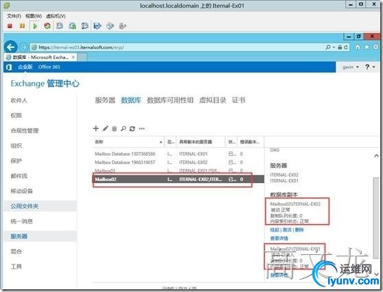
Task: Edit selected database with pencil icon
Action: 105,129
